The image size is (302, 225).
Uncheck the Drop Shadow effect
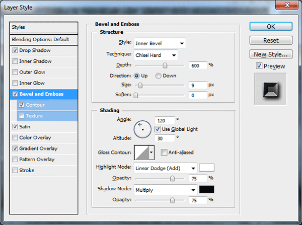tap(15, 50)
